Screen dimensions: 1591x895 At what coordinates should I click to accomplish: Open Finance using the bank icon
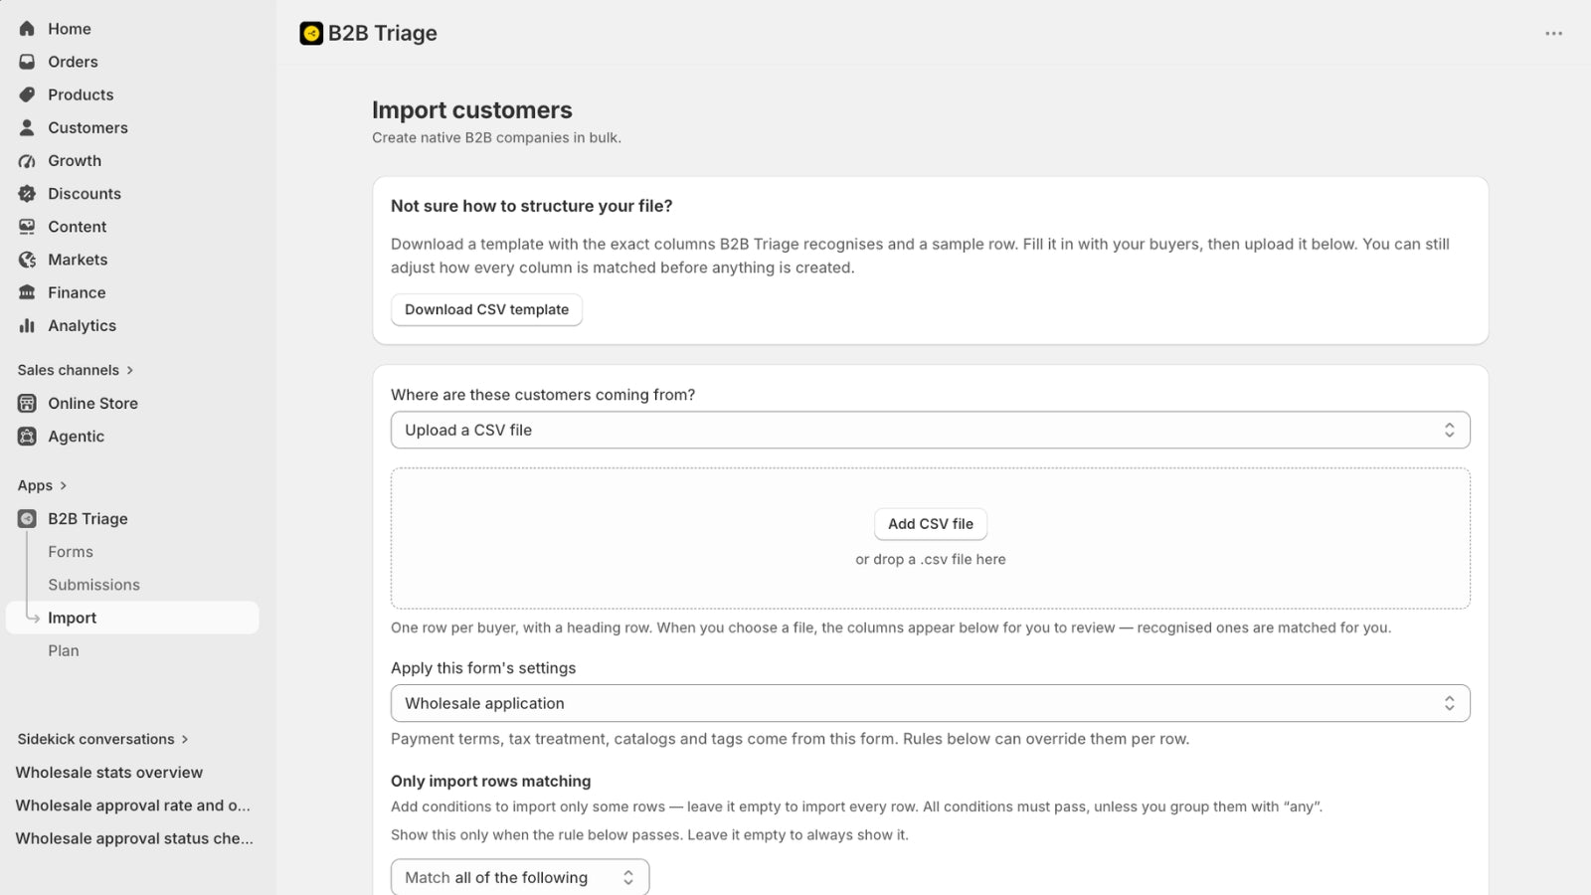coord(27,292)
